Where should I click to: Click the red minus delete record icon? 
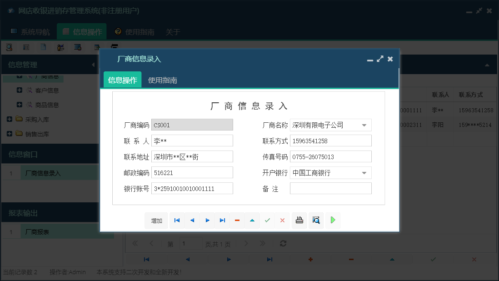[237, 220]
